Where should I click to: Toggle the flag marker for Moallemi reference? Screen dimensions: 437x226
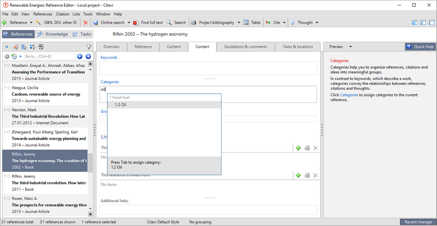pos(6,65)
